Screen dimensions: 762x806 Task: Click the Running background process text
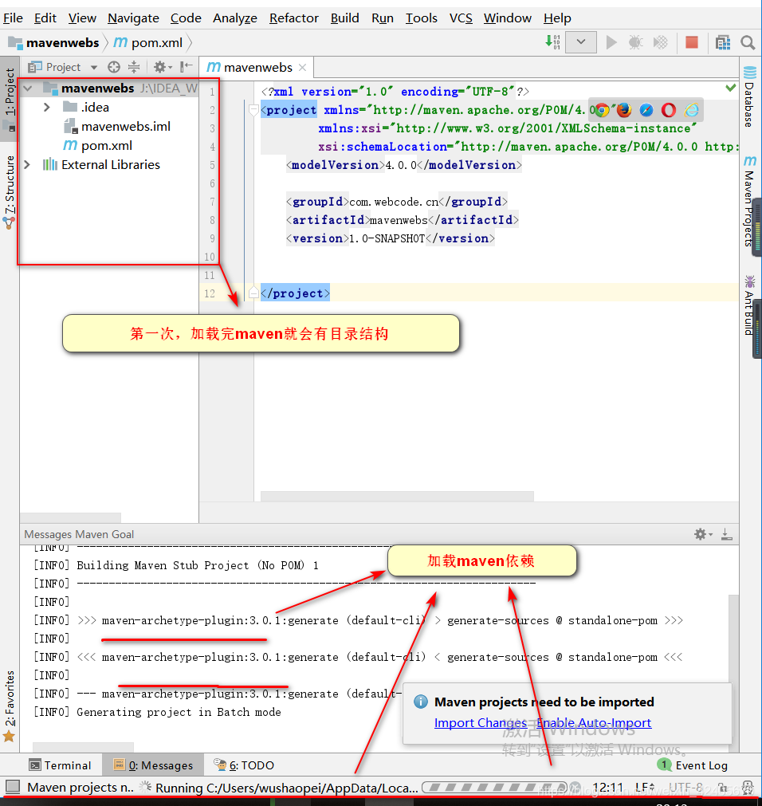coord(287,788)
